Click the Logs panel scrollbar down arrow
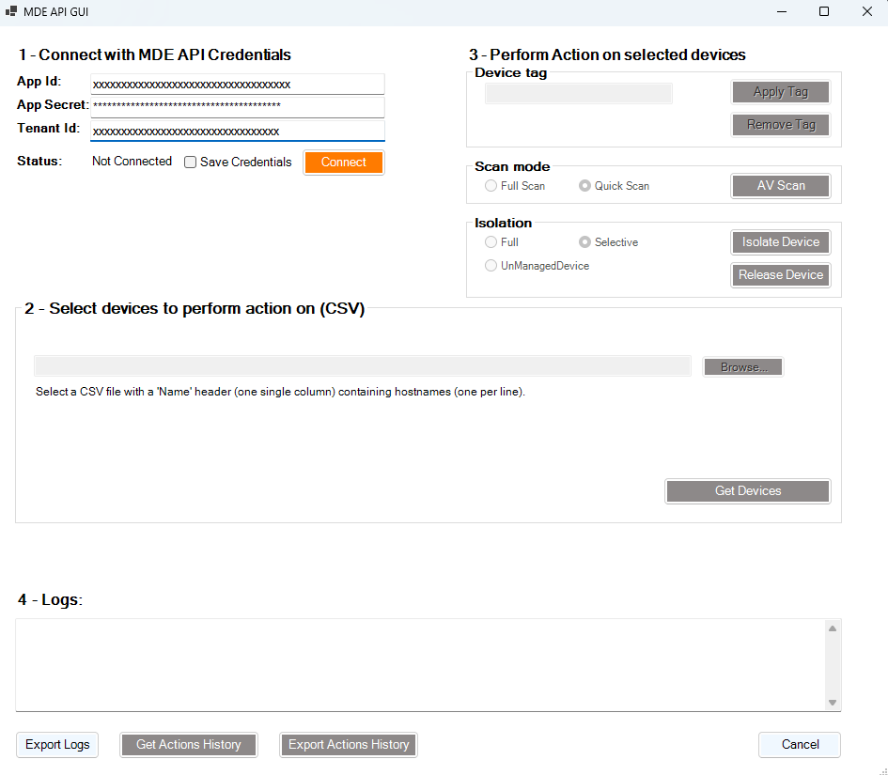Viewport: 888px width, 775px height. pos(832,702)
